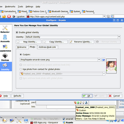This screenshot has height=124, width=124.
Task: Click the wrench settings icon in the KDE panel
Action: coord(19,120)
